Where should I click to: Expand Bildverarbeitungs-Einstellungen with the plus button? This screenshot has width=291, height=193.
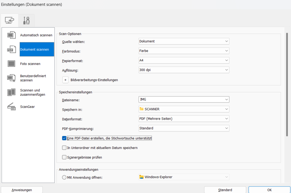65,80
